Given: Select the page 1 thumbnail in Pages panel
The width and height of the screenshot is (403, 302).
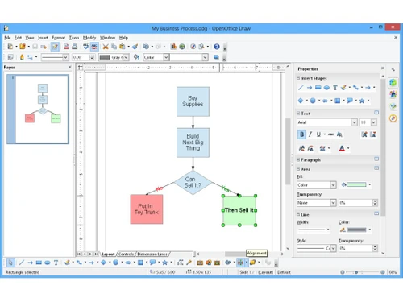Looking at the screenshot, I should point(42,109).
